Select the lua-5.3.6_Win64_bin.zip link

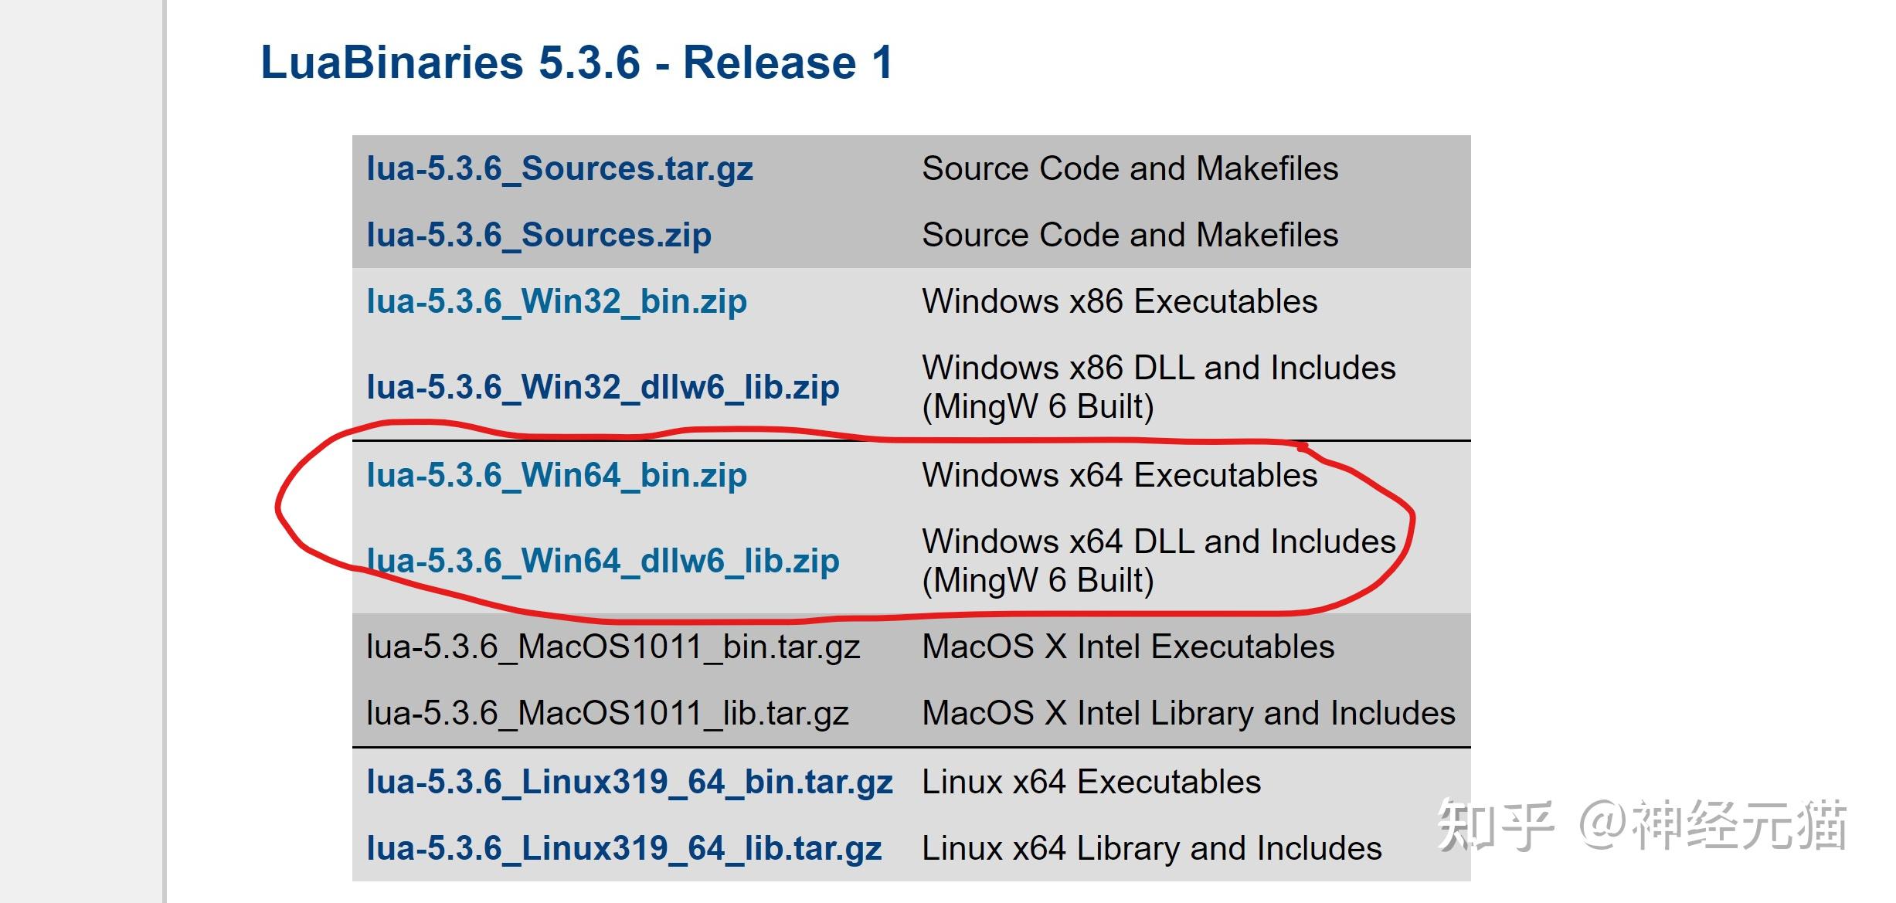[556, 475]
